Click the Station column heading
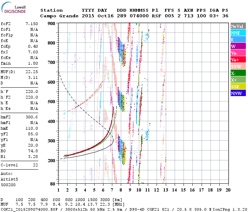The height and width of the screenshot is (212, 248). pyautogui.click(x=52, y=10)
